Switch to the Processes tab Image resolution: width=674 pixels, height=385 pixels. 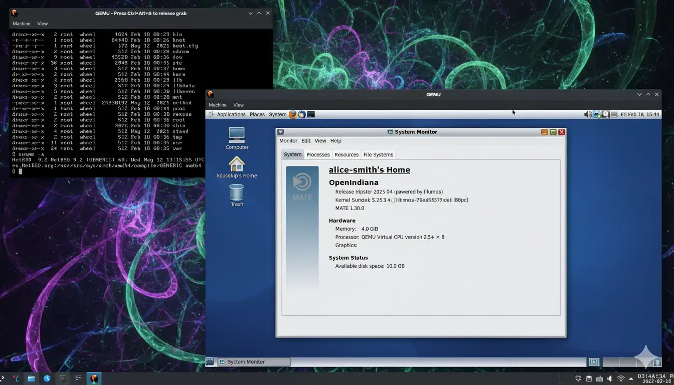pyautogui.click(x=318, y=154)
